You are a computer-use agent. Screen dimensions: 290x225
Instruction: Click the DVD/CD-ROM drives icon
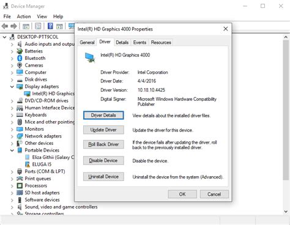[20, 101]
